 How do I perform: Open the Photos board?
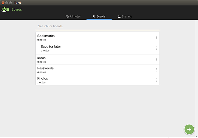pos(43,79)
